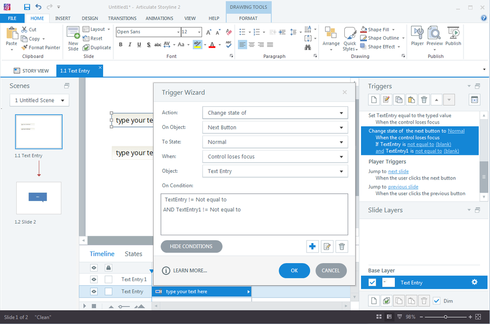
Task: Open the scene selector dropdown
Action: [x=39, y=100]
